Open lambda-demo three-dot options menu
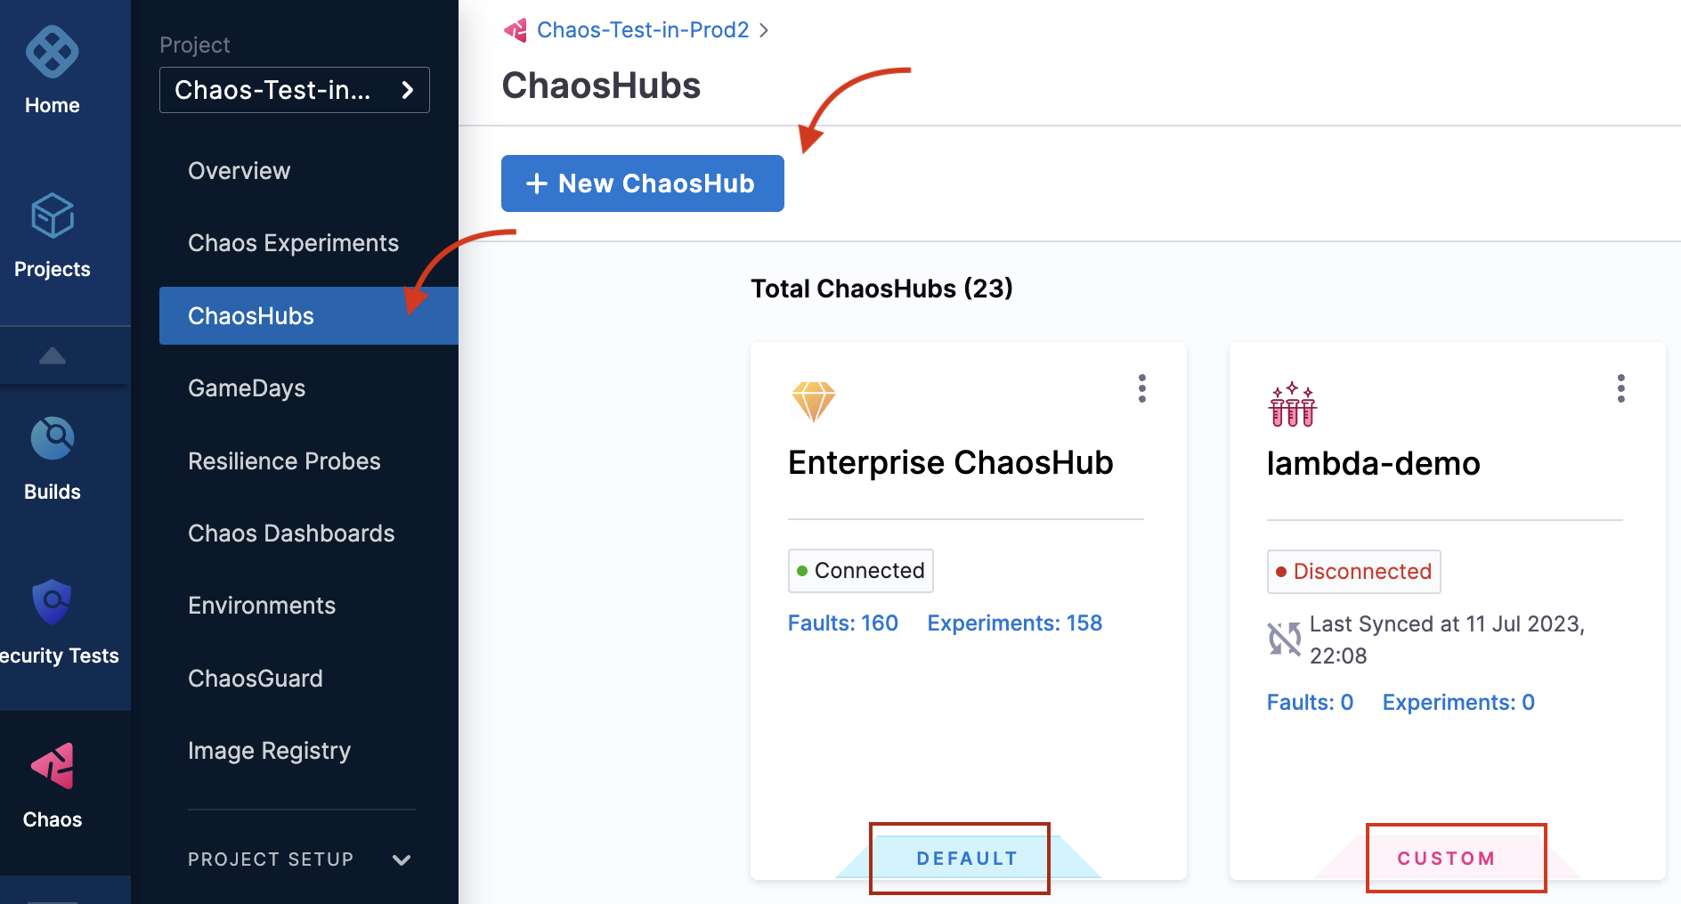Screen dimensions: 1681x904 tap(1620, 388)
